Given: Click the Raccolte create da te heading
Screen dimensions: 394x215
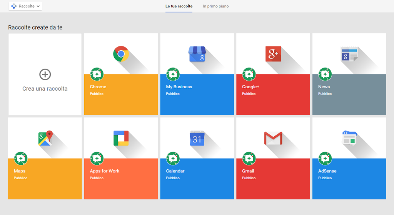Looking at the screenshot, I should coord(35,28).
